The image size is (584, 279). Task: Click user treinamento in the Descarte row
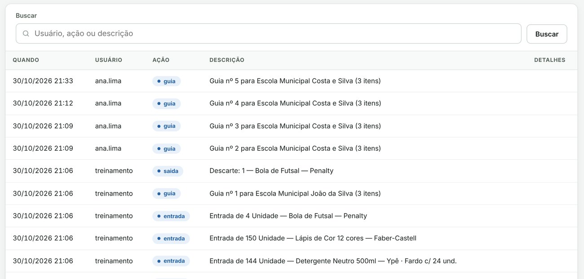[114, 171]
